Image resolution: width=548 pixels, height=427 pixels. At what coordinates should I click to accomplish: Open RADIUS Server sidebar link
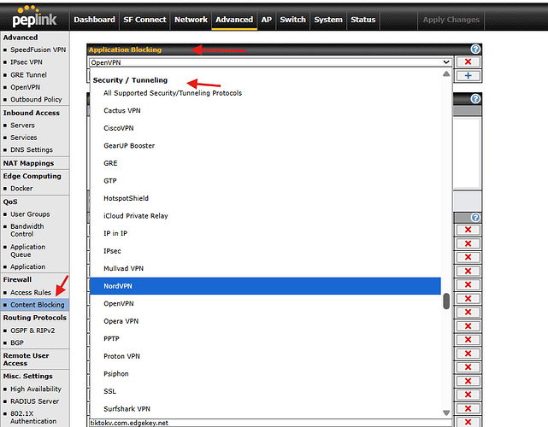(x=34, y=401)
